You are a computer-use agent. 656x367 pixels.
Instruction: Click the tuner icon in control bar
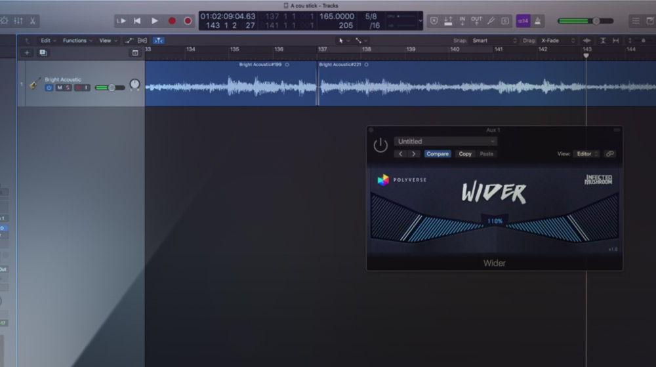pyautogui.click(x=491, y=21)
